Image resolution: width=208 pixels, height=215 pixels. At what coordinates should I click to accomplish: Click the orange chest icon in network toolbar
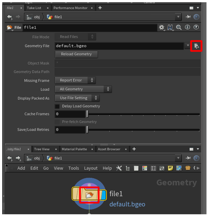pos(188,168)
